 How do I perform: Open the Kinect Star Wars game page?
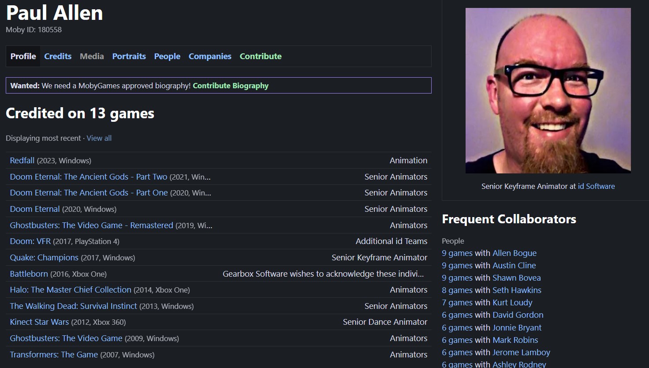point(39,322)
